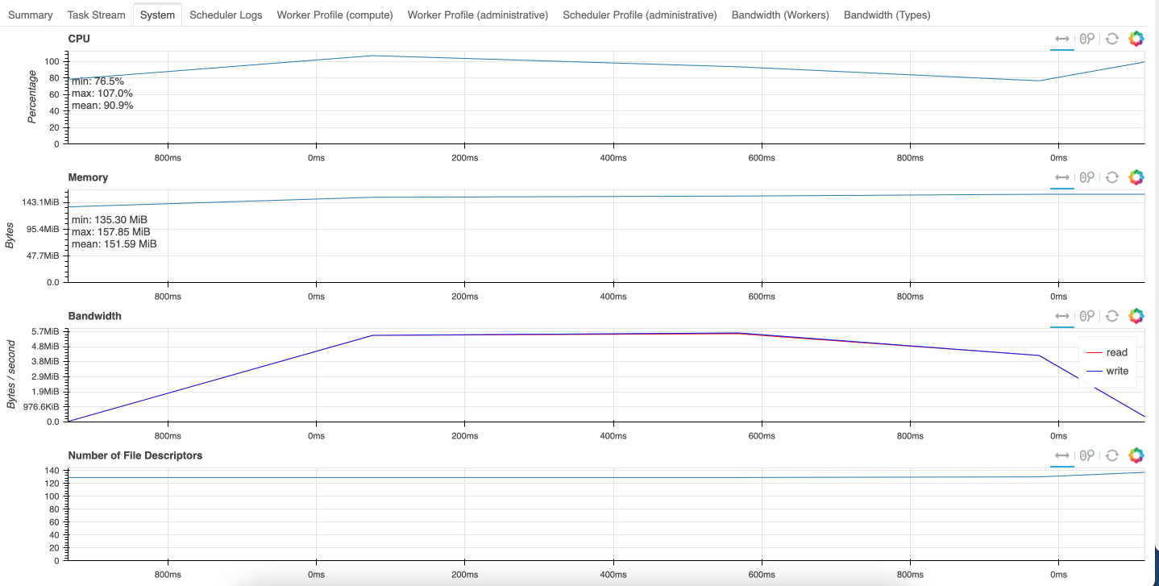Screen dimensions: 1159x586
Task: Click the 976.6KiB tick label
Action: coord(41,406)
